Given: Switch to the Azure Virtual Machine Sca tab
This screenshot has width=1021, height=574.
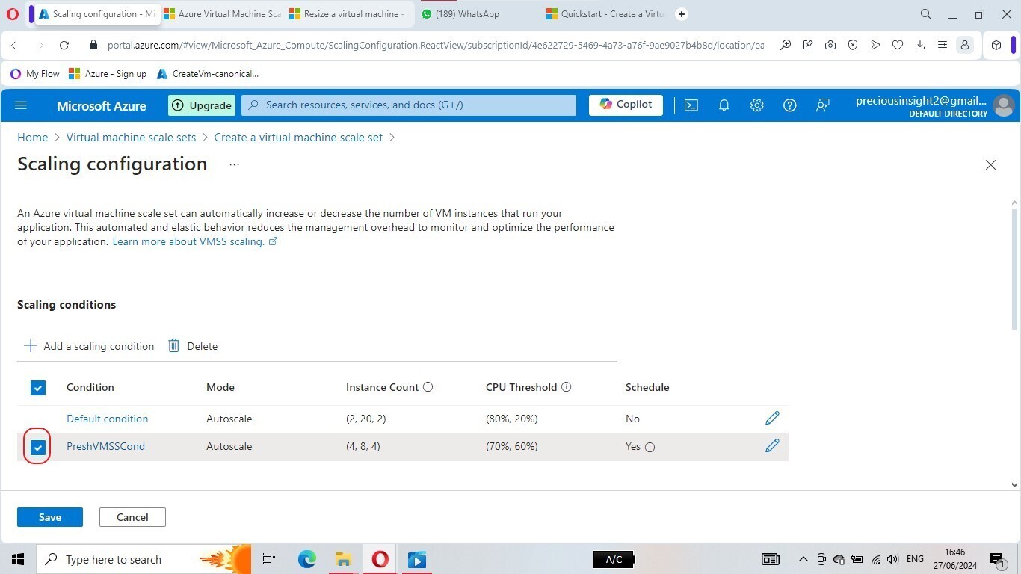Looking at the screenshot, I should tap(222, 14).
